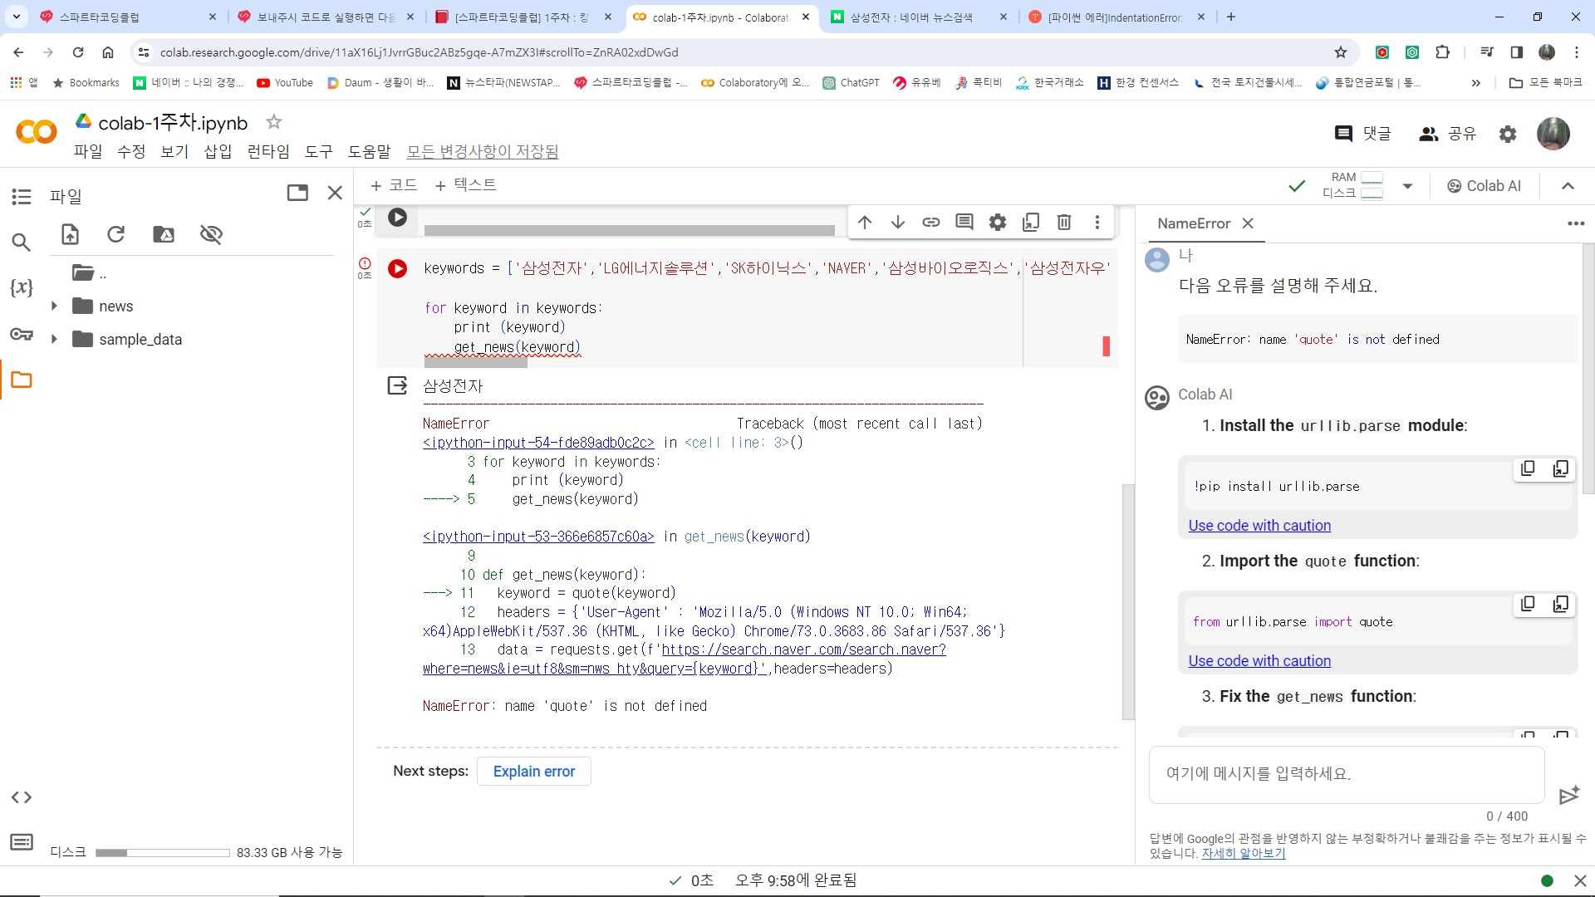1595x897 pixels.
Task: Toggle hidden files visibility eye icon
Action: click(211, 234)
